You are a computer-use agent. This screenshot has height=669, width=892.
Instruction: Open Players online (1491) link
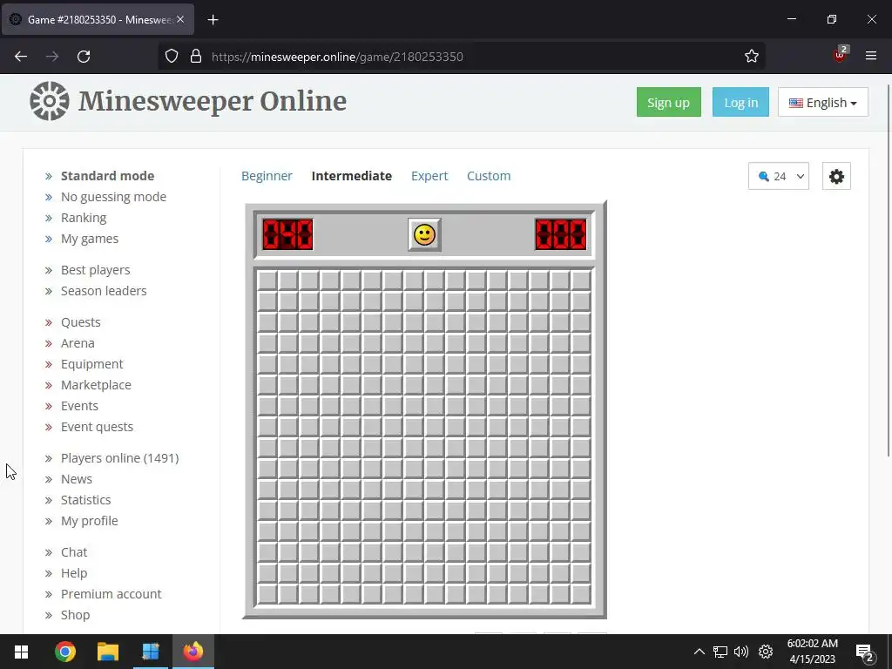tap(120, 458)
